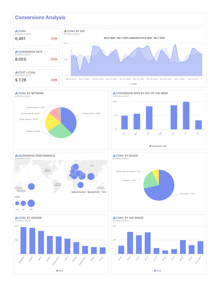Click the $ 7.28 cost per conversion value

coord(21,80)
